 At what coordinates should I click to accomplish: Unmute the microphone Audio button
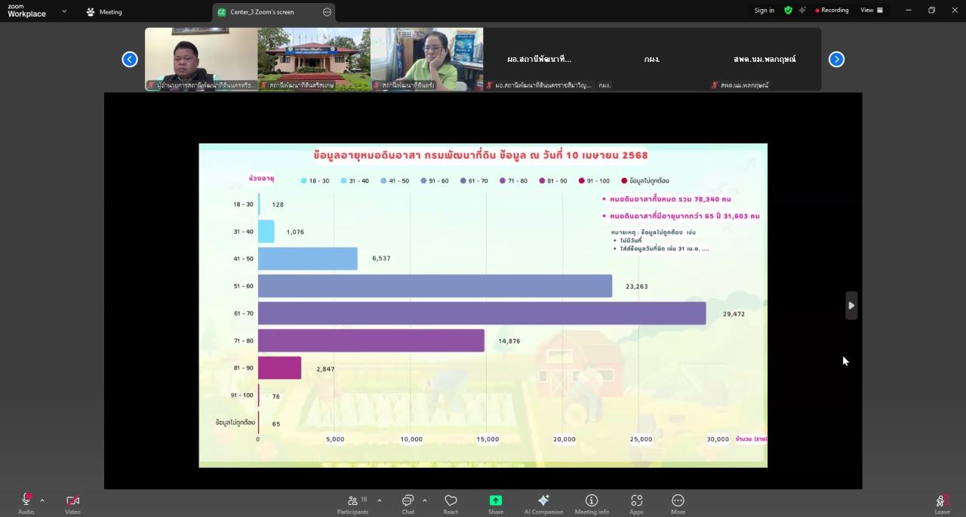(x=26, y=503)
